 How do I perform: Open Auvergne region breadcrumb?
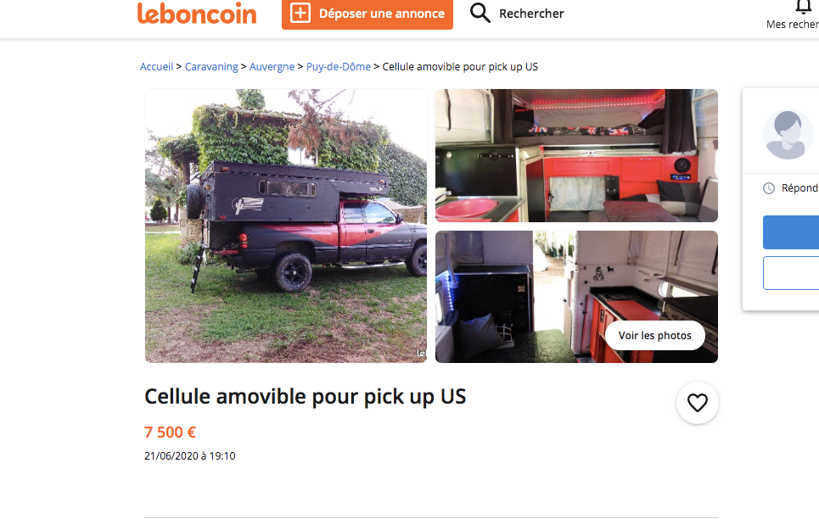coord(272,67)
